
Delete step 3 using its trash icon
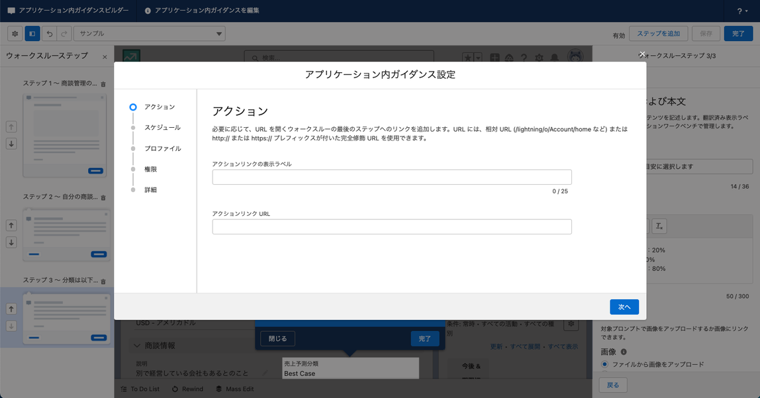[103, 281]
